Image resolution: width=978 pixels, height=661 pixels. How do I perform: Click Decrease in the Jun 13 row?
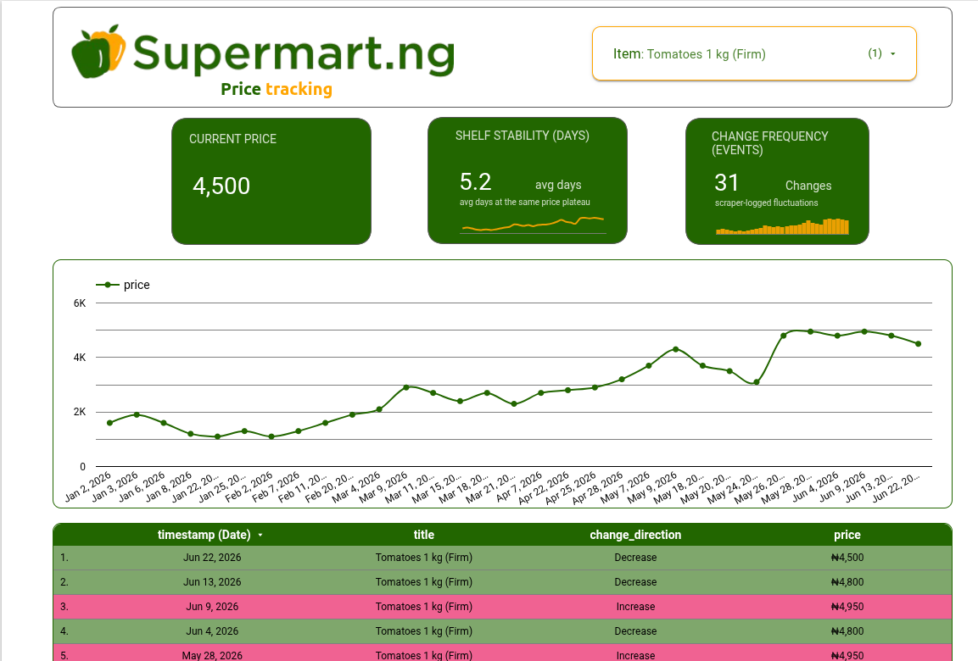pyautogui.click(x=635, y=582)
